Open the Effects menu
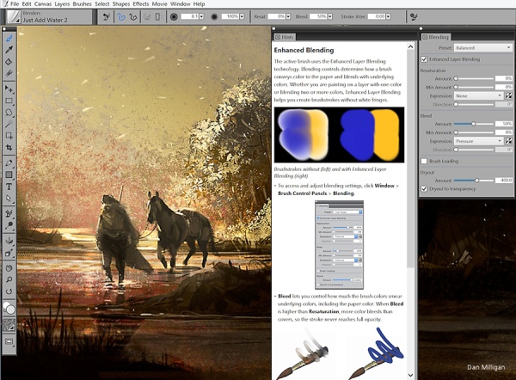 [141, 4]
